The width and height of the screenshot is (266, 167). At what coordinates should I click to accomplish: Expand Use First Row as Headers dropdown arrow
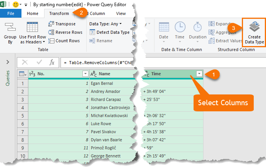pos(44,42)
